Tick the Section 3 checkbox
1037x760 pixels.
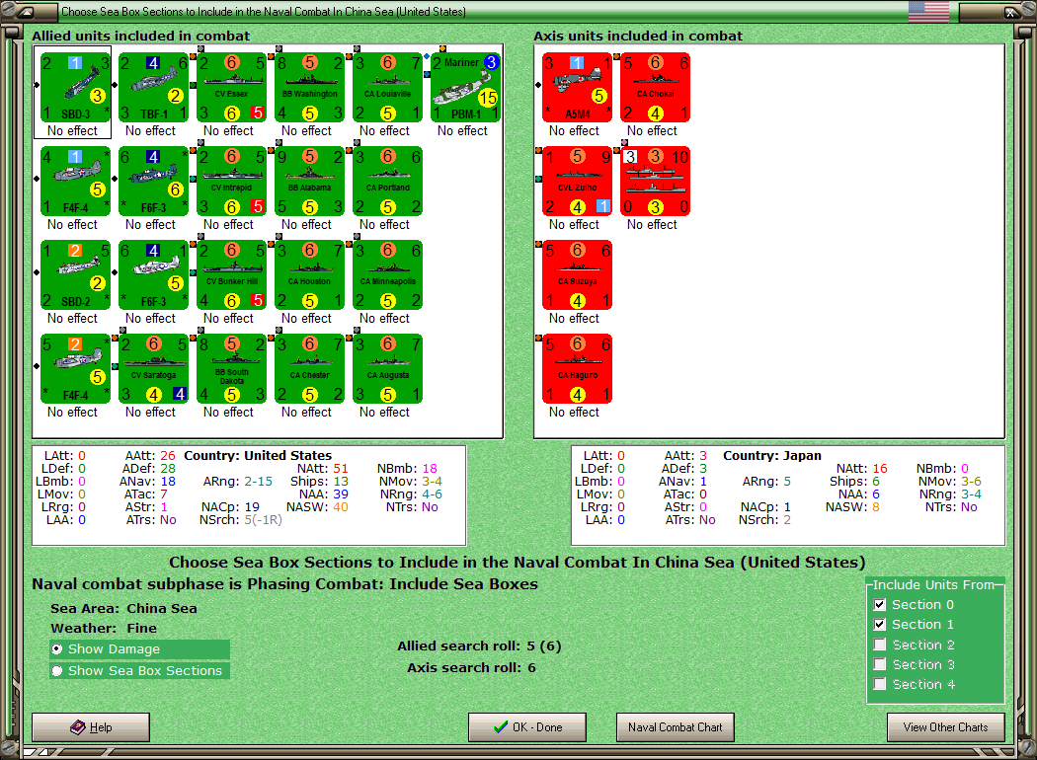(x=880, y=664)
